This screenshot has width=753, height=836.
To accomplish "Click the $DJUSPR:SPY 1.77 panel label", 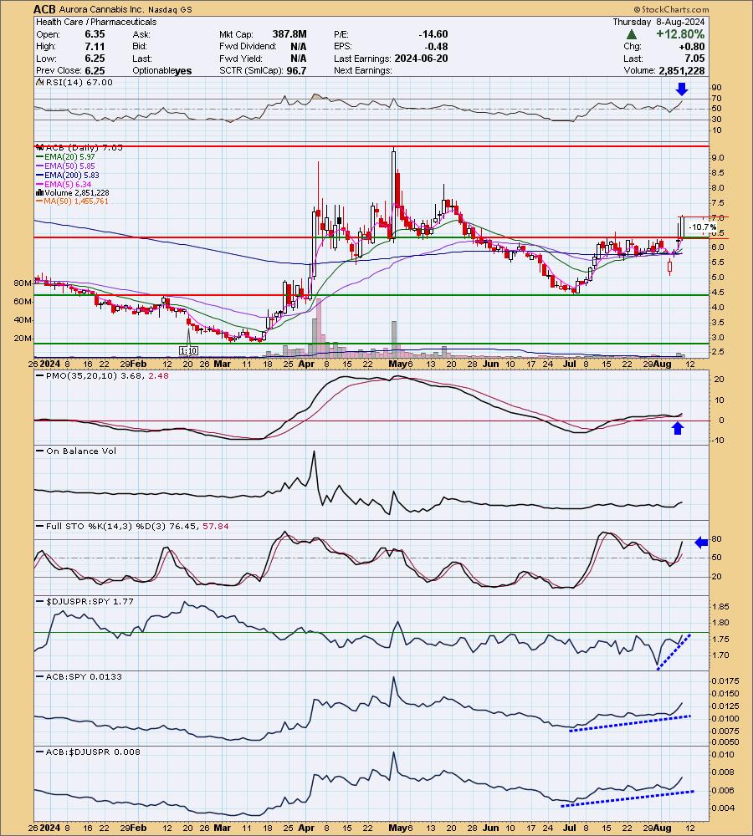I will tap(84, 601).
